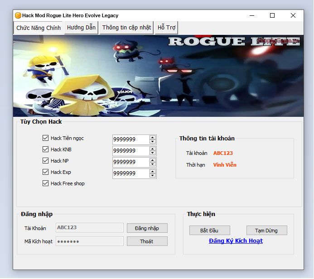Start the hack with Bắt Đầu
Image resolution: width=314 pixels, height=279 pixels.
point(210,231)
